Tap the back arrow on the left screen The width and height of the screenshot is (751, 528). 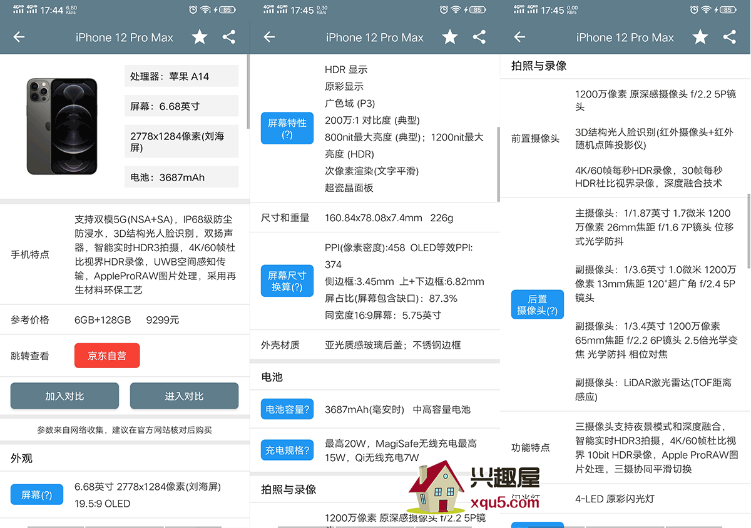(x=19, y=37)
